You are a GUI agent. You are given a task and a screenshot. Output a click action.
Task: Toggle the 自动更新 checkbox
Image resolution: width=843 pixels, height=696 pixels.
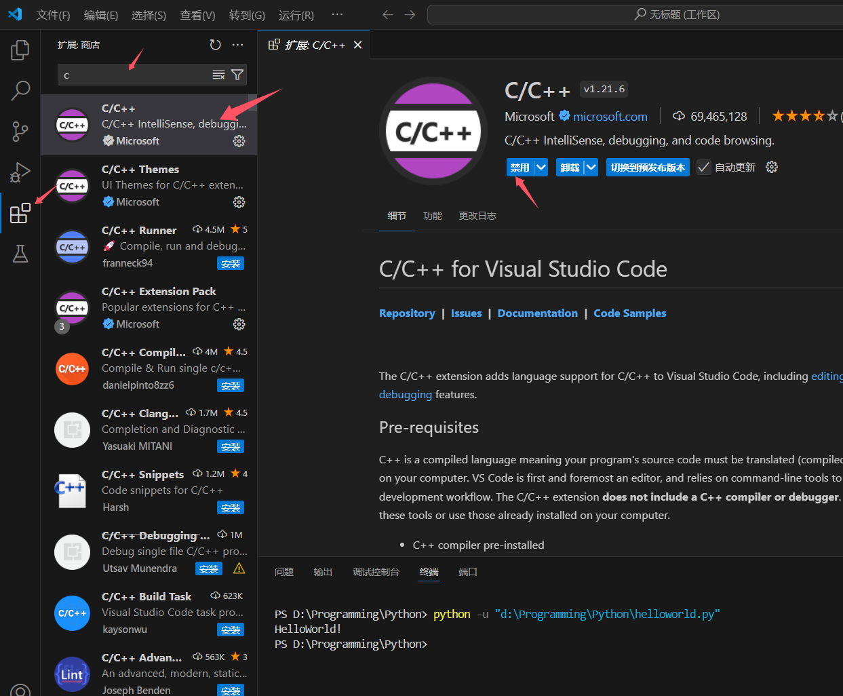coord(704,168)
